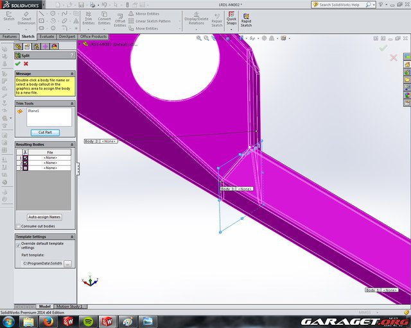411x328 pixels.
Task: Activate the Rapid Sketch tool
Action: pos(246,20)
